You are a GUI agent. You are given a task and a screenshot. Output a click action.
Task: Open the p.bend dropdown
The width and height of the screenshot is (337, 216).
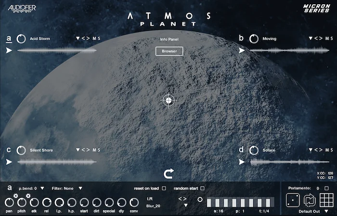click(x=42, y=188)
